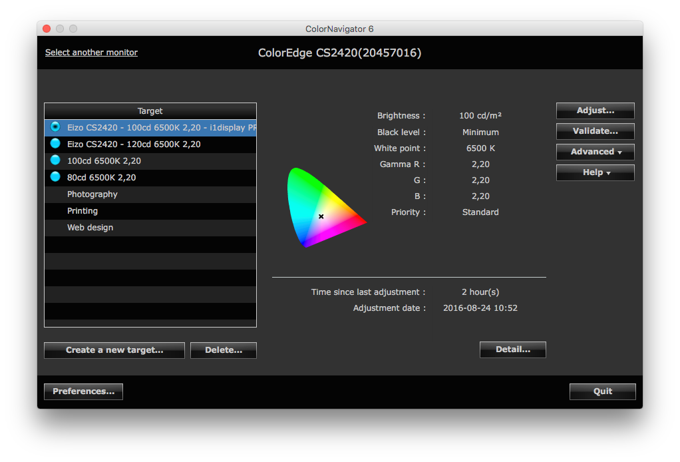Delete the selected target
680x462 pixels.
coord(224,350)
